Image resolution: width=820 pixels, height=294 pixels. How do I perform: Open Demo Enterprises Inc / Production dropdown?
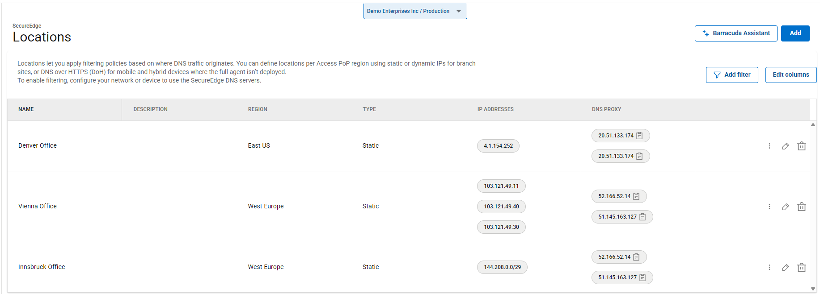click(415, 11)
